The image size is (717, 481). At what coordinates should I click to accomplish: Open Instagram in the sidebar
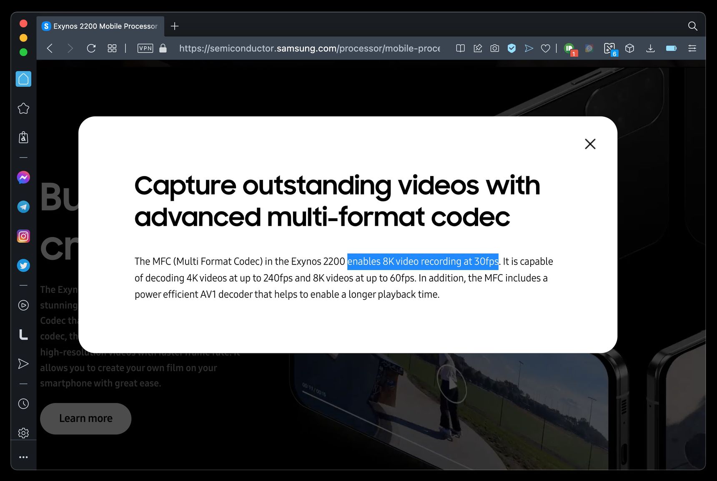tap(23, 236)
